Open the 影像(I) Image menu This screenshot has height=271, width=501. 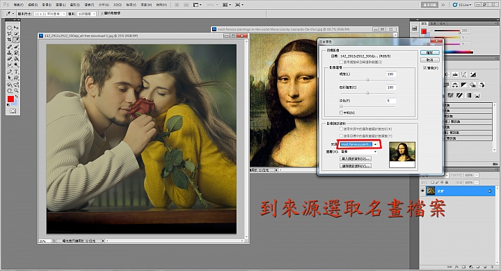pos(47,5)
